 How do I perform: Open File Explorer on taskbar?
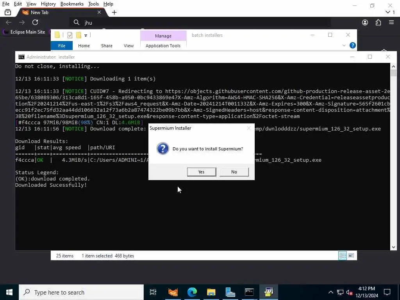pyautogui.click(x=211, y=292)
